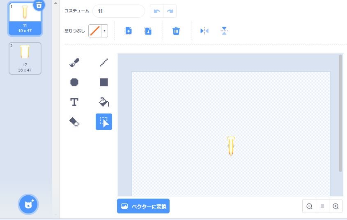Click the fill color swatch

(95, 31)
